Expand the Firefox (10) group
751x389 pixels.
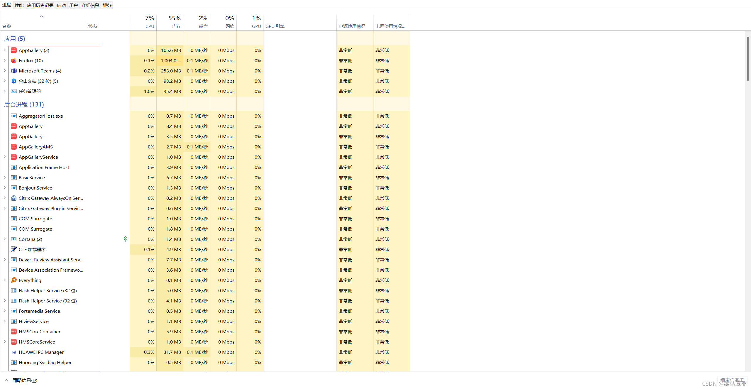pos(5,60)
